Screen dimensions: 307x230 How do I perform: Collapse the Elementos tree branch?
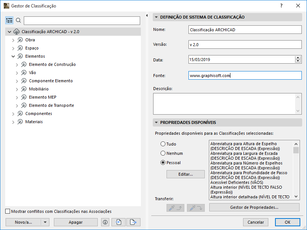tap(13, 56)
